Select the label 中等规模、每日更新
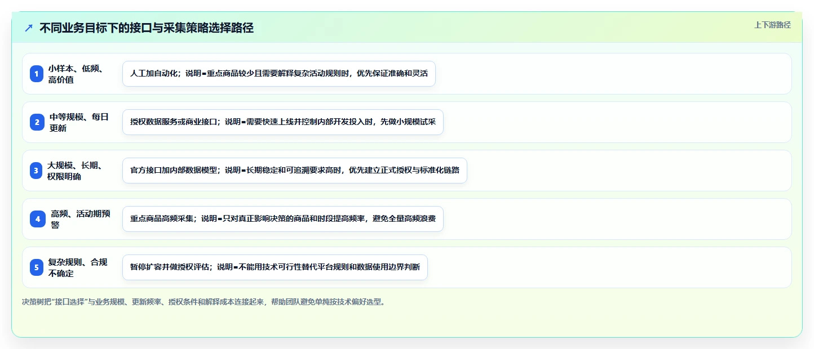 pos(79,122)
